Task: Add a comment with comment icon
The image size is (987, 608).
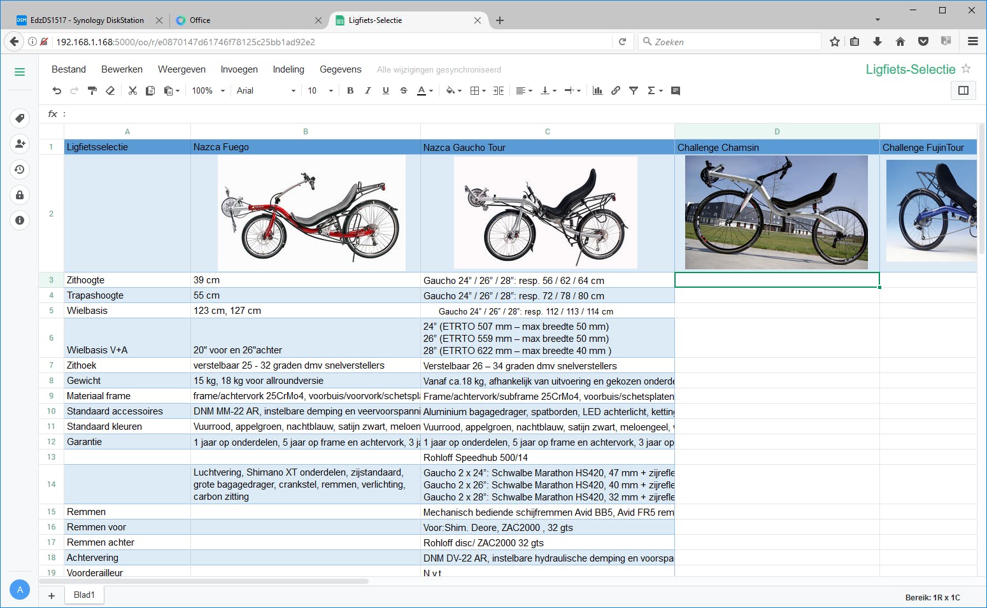Action: pos(676,90)
